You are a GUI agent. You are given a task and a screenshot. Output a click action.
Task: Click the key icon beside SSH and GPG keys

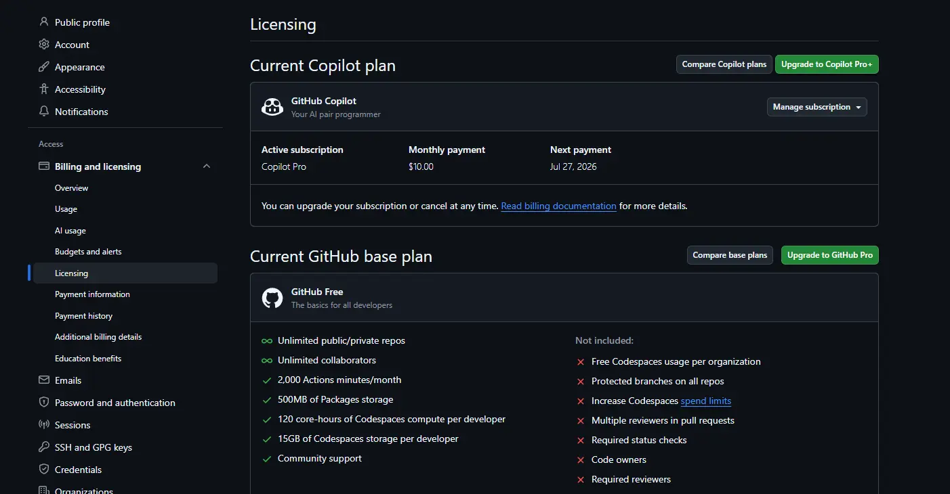[44, 447]
